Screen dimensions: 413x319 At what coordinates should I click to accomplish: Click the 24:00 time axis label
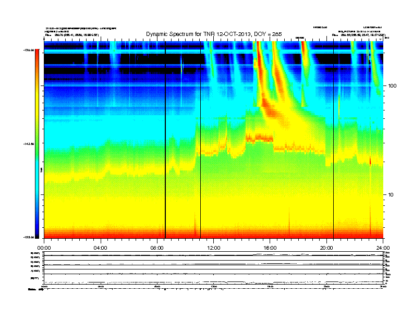tap(383, 248)
